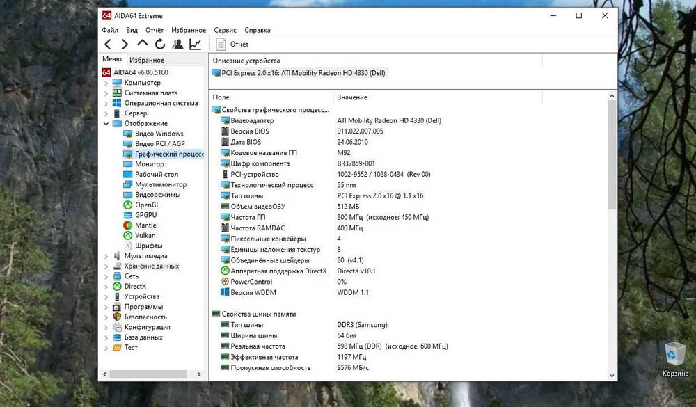Open the Справка menu
Image resolution: width=696 pixels, height=407 pixels.
(258, 30)
